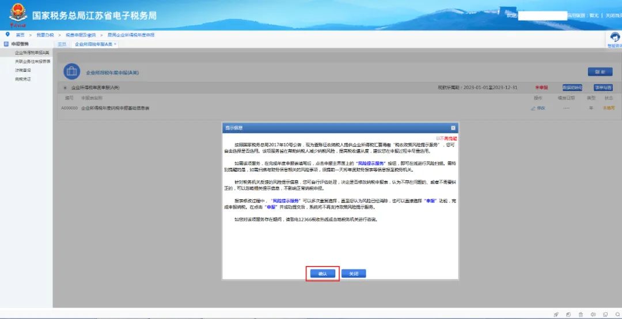Click the blue briefcase icon
Screen dimensions: 622x319
[72, 71]
